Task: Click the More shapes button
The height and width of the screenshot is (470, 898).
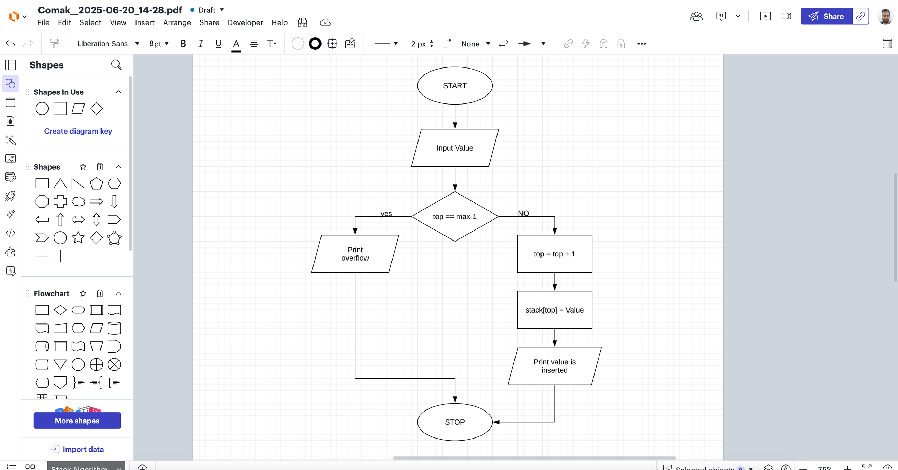Action: click(x=77, y=420)
